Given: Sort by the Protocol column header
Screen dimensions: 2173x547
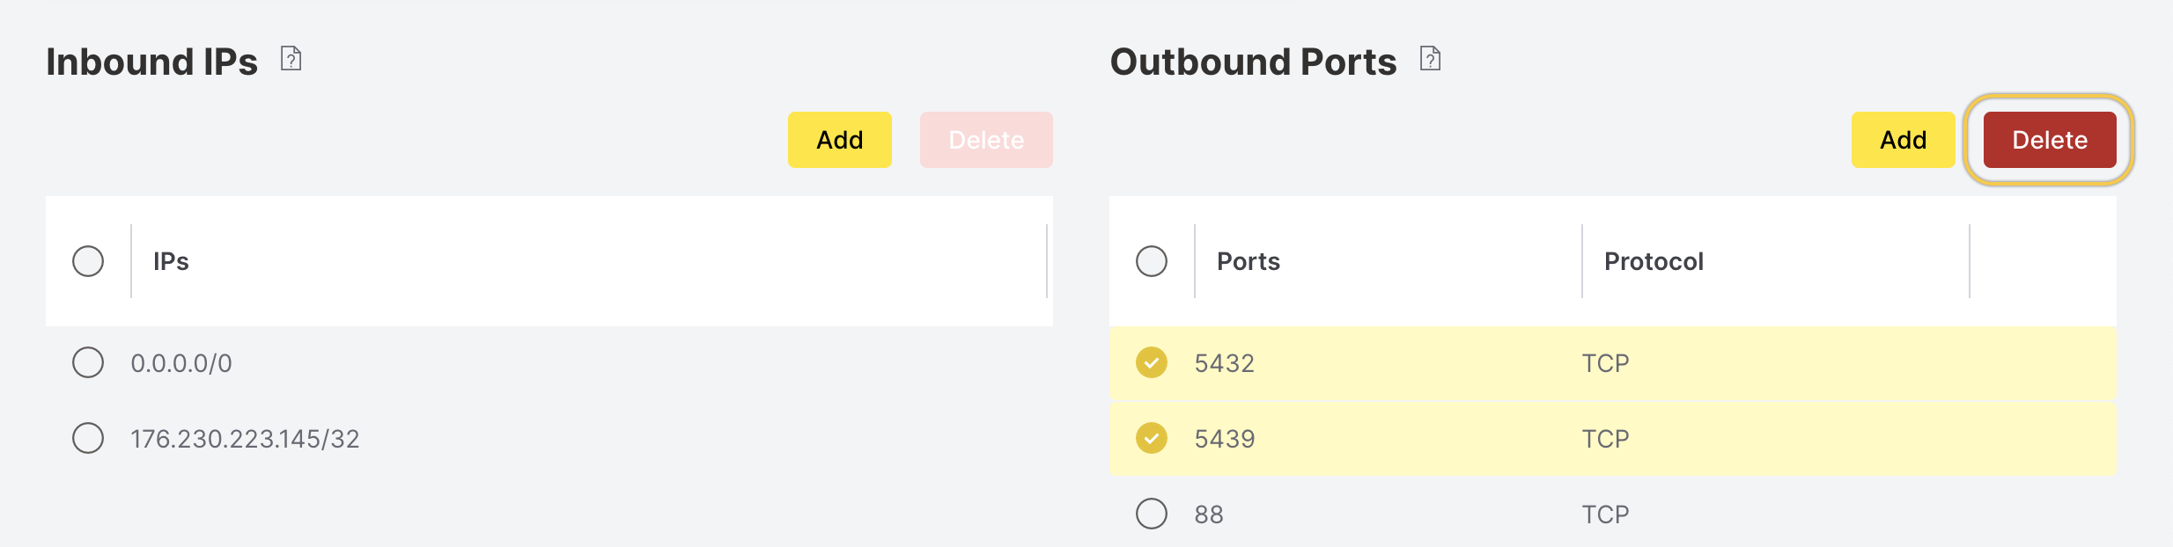Looking at the screenshot, I should (x=1654, y=261).
